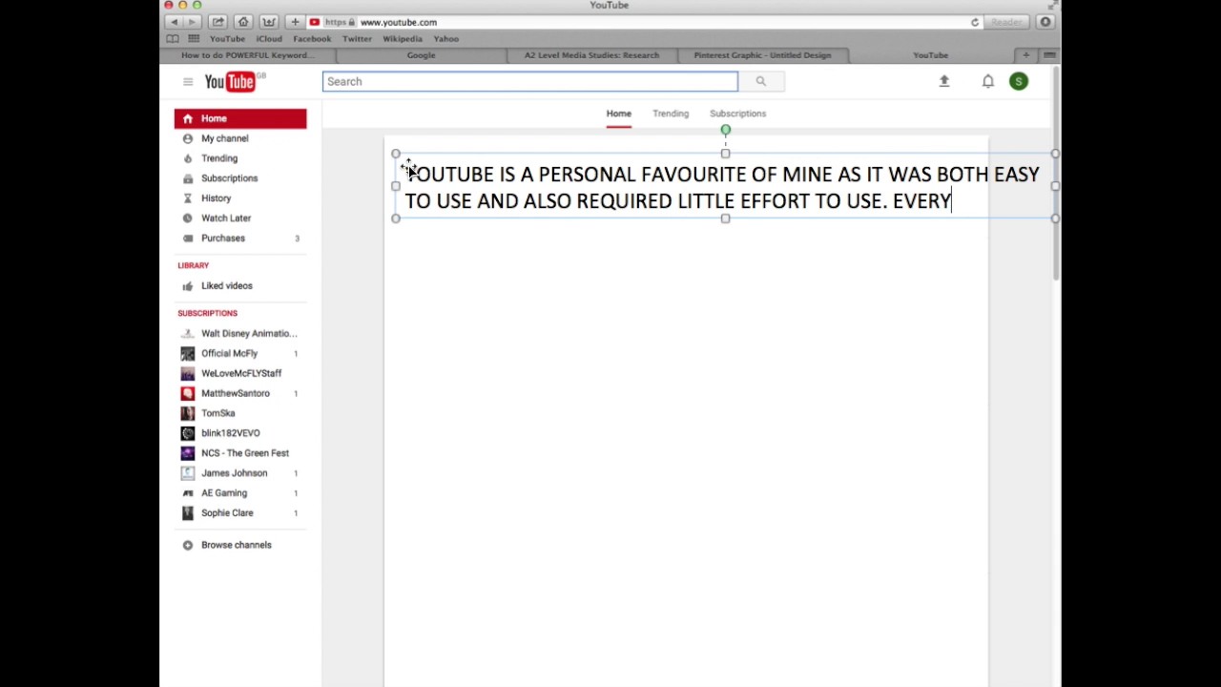Open the Twitter bookmark

(x=357, y=39)
